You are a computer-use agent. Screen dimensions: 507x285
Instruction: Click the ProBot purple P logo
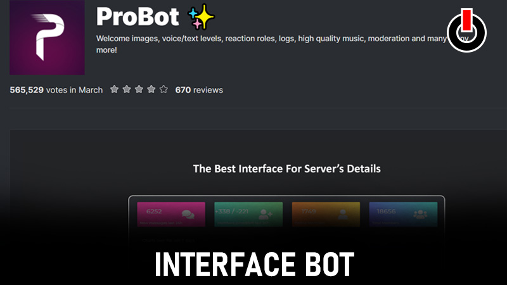pos(47,37)
